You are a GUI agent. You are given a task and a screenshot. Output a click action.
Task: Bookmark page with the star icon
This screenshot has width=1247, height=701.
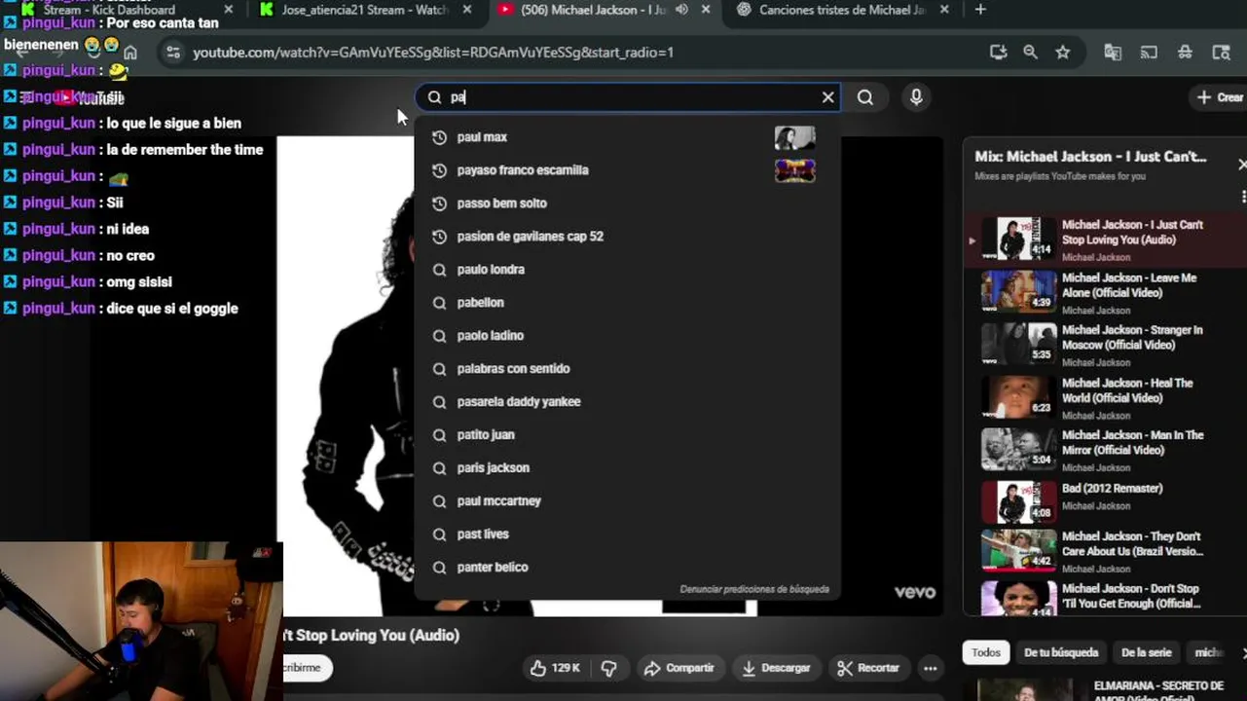click(x=1063, y=53)
